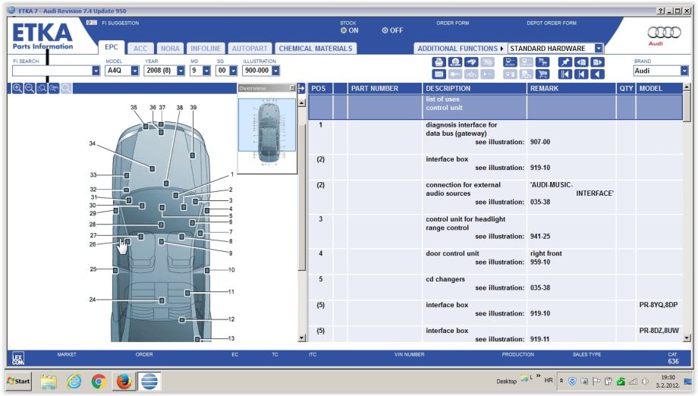Image resolution: width=698 pixels, height=396 pixels.
Task: Zoom out of the illustration
Action: click(30, 88)
